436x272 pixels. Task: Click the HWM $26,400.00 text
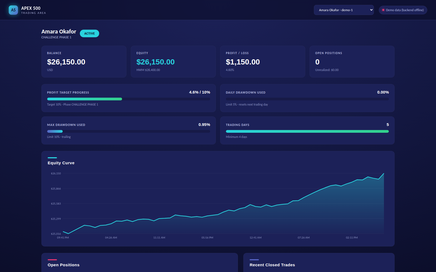click(x=148, y=70)
